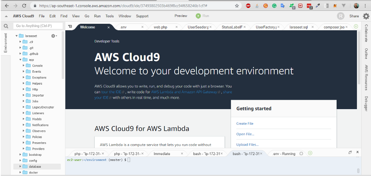371x176 pixels.
Task: Toggle the Debugger side panel
Action: (x=366, y=105)
